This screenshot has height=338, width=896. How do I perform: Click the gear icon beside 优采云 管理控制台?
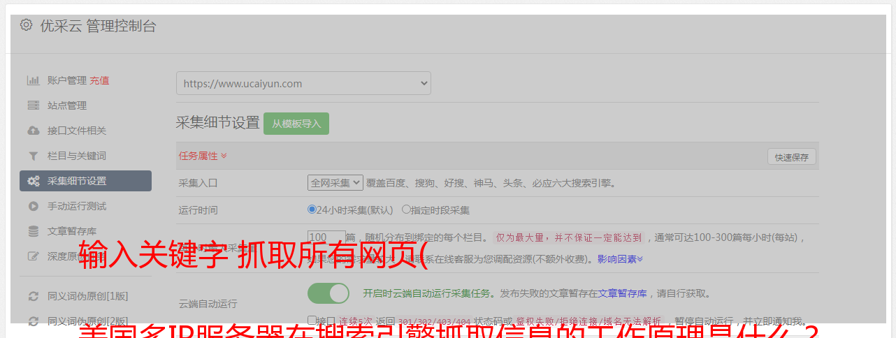[26, 25]
